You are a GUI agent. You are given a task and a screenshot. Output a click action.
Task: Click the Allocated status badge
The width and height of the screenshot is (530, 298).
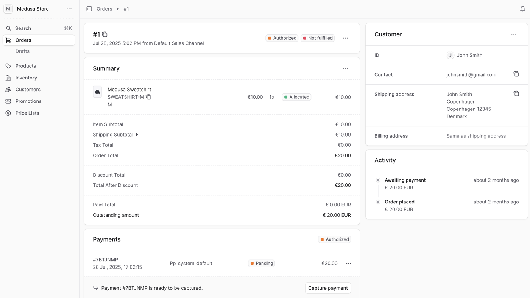click(x=296, y=97)
